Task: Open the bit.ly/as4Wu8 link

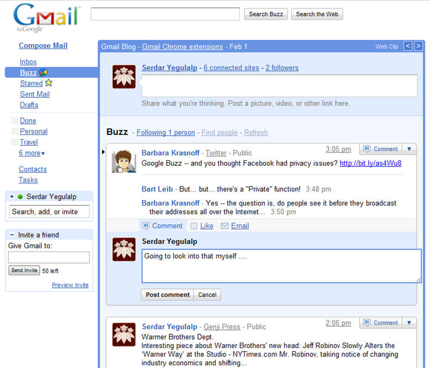Action: tap(370, 163)
